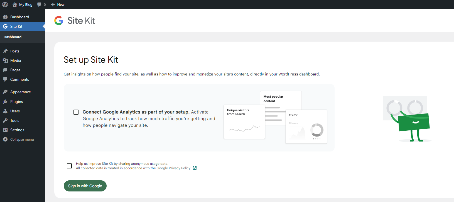Open the Comments menu in sidebar

coord(22,79)
